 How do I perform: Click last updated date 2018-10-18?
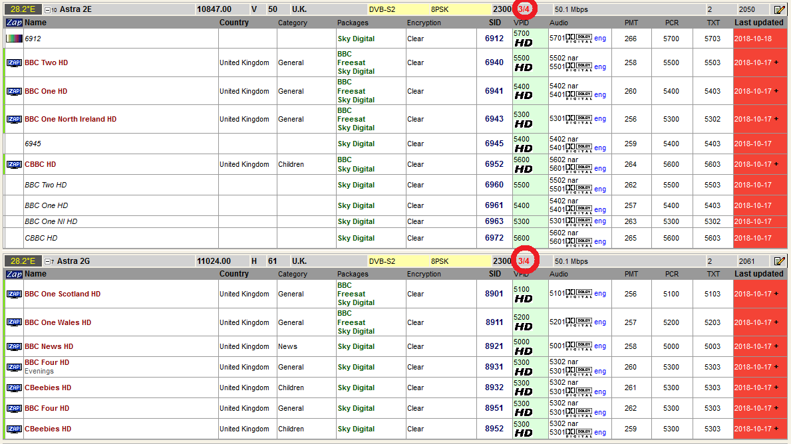(753, 39)
